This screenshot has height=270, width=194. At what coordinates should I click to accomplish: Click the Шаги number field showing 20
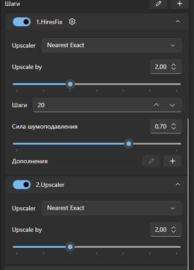coord(107,105)
